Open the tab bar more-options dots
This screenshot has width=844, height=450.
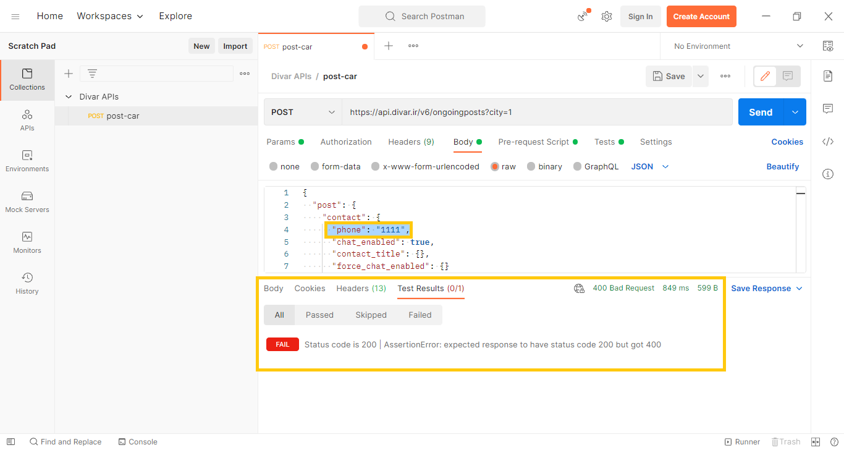pos(413,46)
